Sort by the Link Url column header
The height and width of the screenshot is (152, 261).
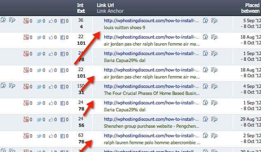(x=105, y=5)
